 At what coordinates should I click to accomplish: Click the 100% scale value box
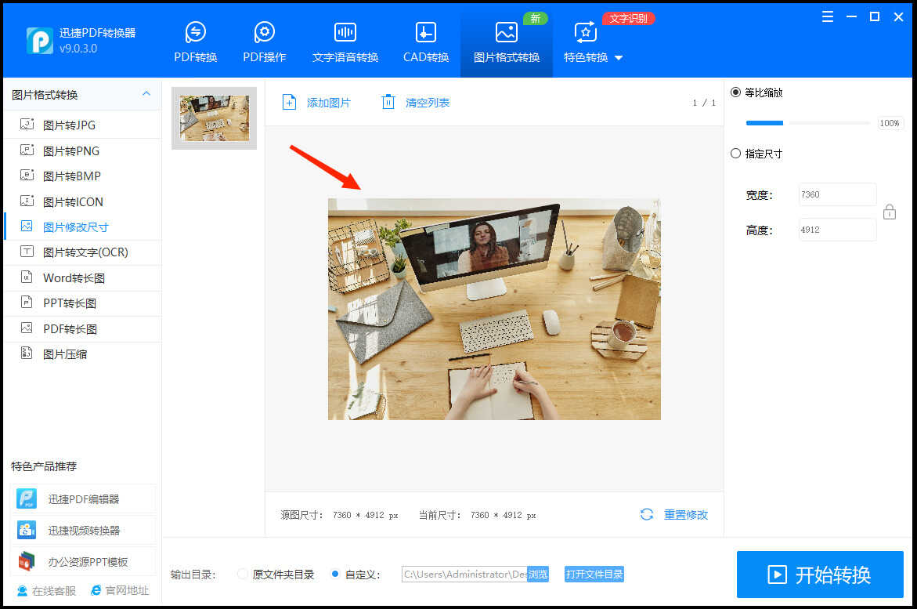[890, 123]
